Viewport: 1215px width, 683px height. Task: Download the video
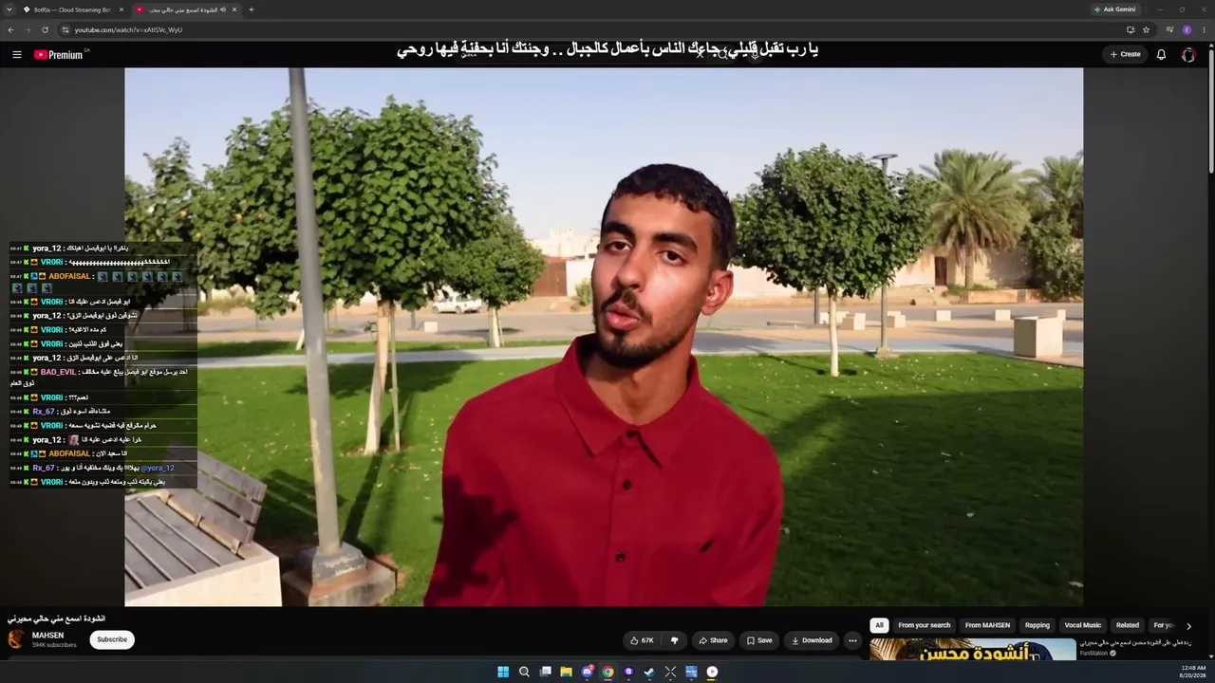click(x=812, y=640)
